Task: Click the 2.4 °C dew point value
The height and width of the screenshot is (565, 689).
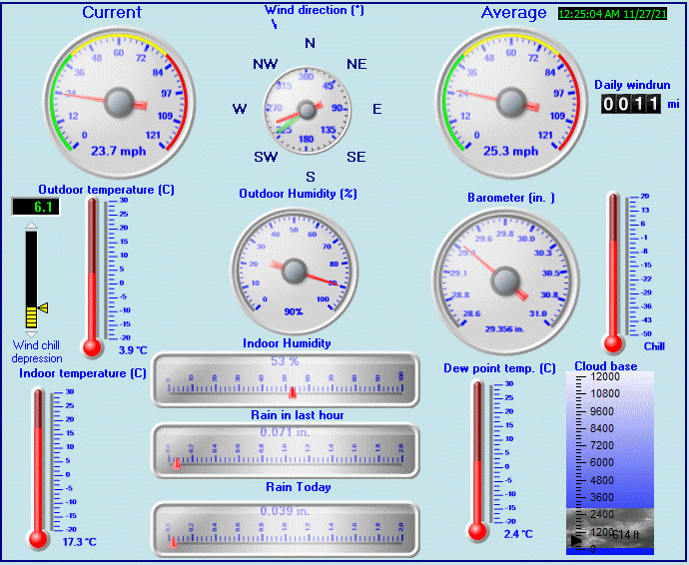Action: click(x=518, y=534)
